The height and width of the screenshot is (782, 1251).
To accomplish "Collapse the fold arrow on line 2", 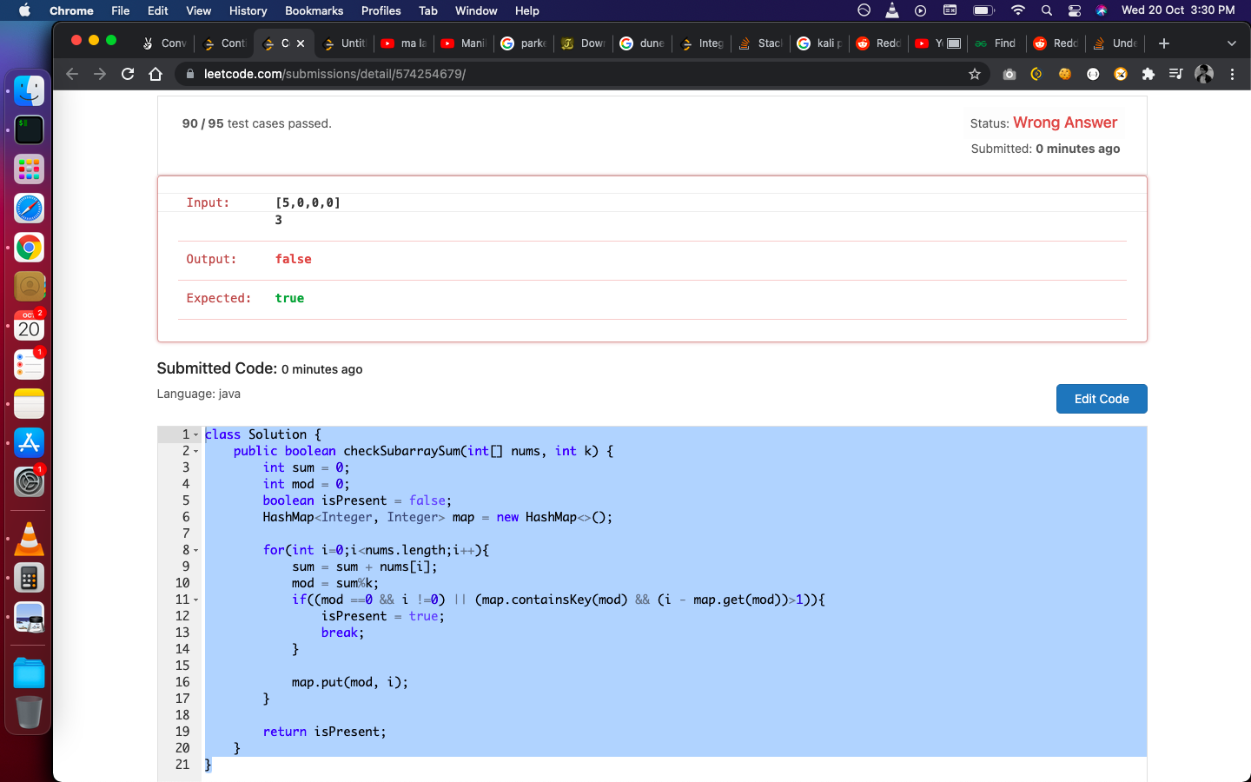I will (x=196, y=451).
